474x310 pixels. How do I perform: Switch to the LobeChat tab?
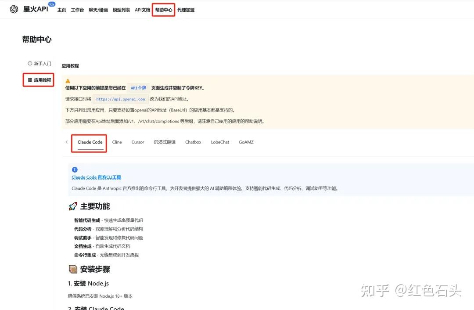pyautogui.click(x=220, y=142)
